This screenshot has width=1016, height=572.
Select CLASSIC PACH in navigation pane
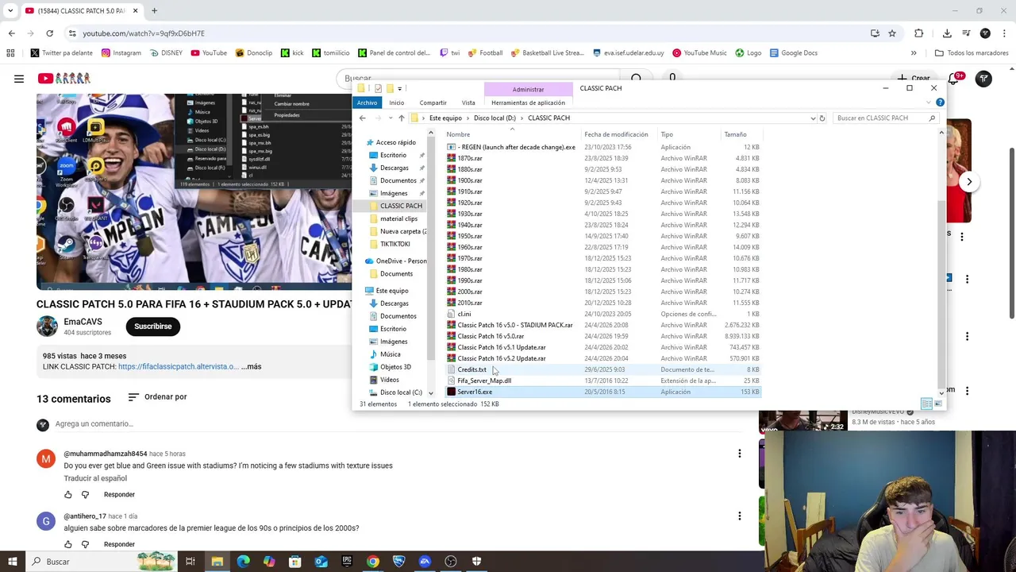pyautogui.click(x=401, y=206)
